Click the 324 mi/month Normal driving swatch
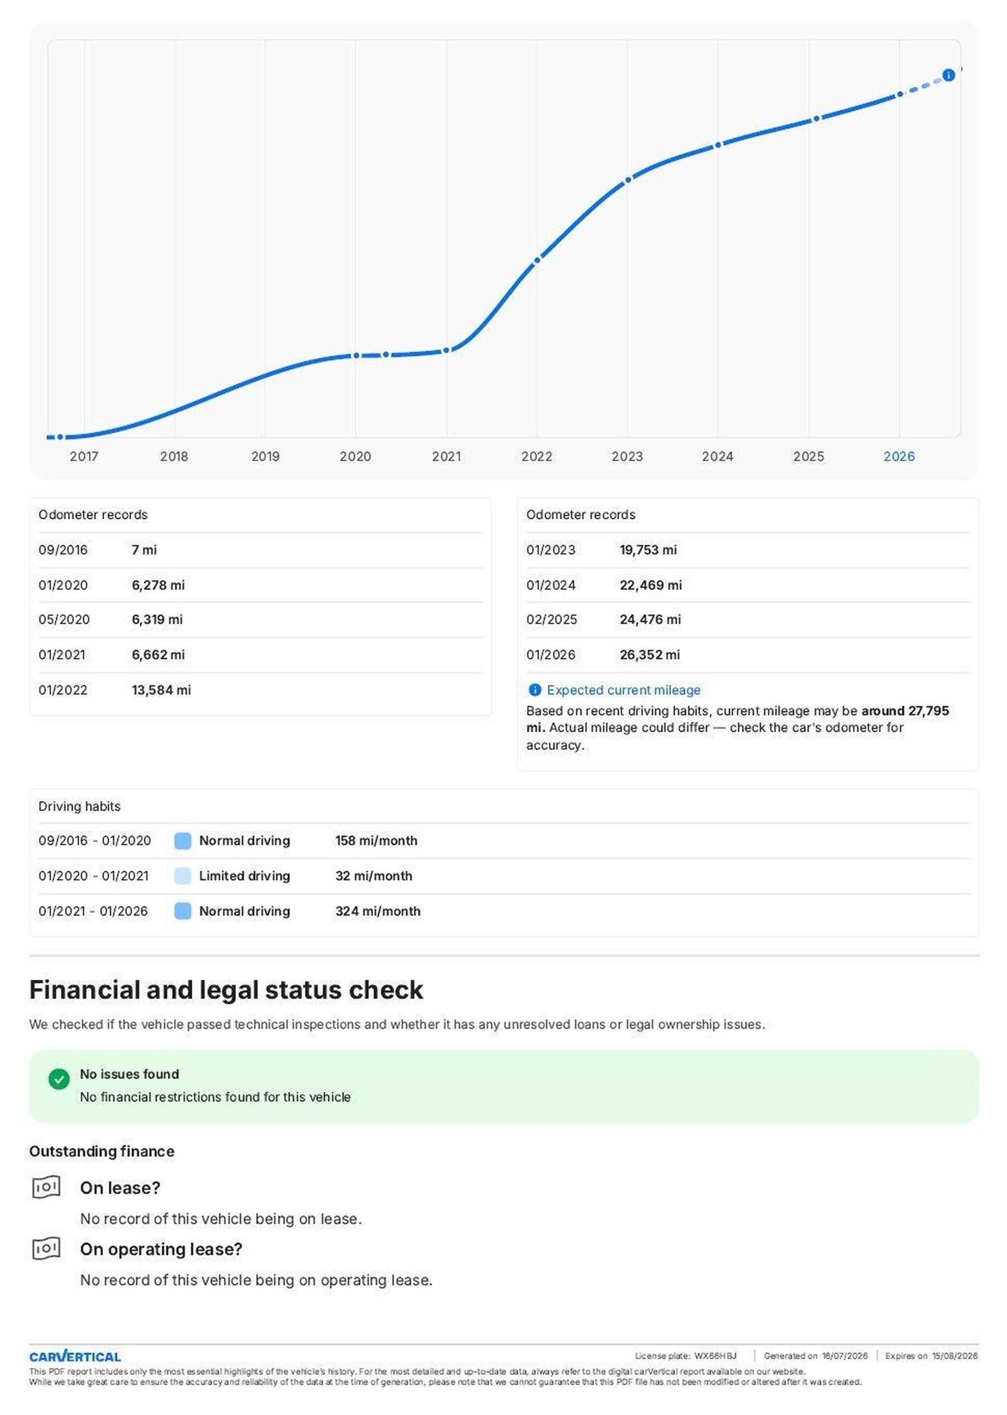Viewport: 1007px width, 1415px height. (x=183, y=911)
